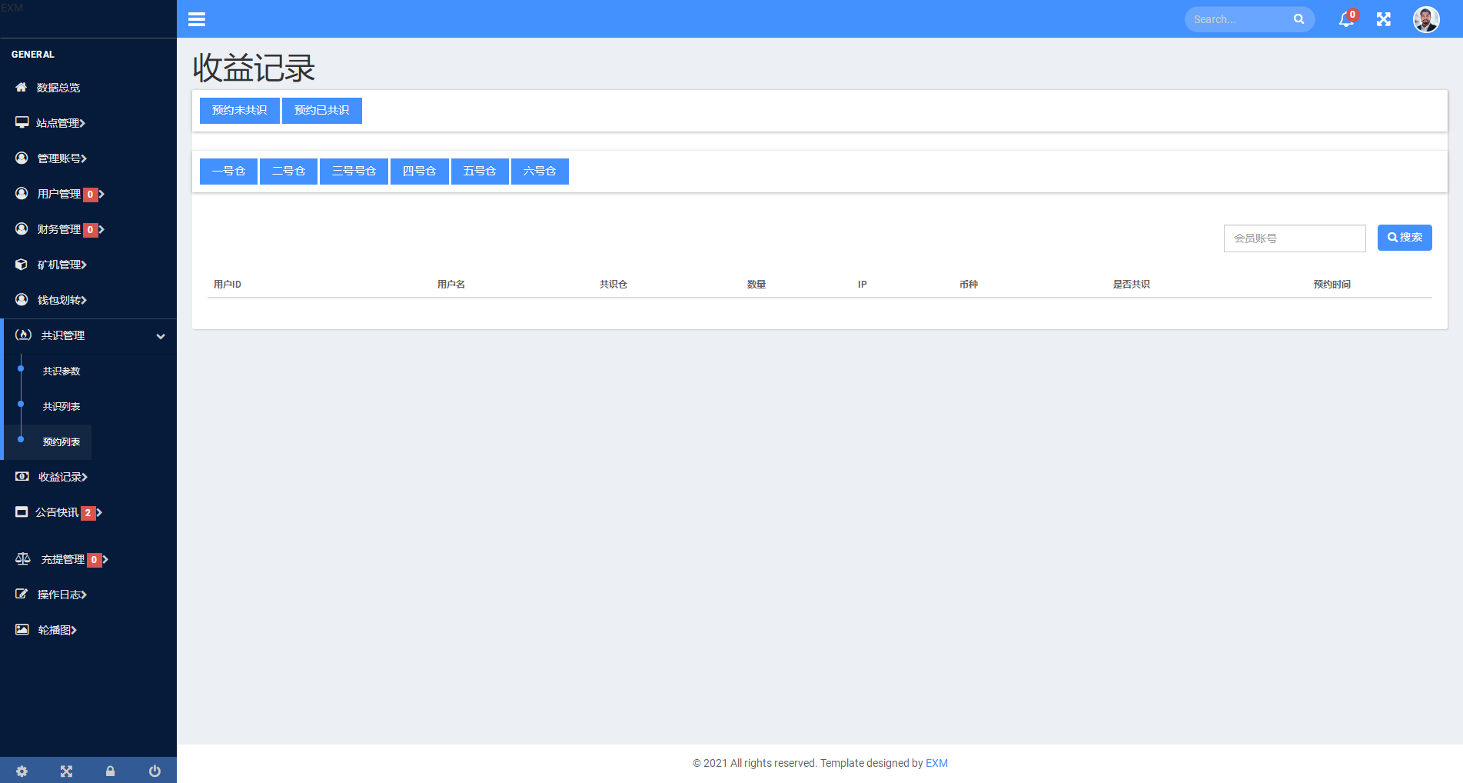The image size is (1463, 783).
Task: Select the 预约列表 submenu item
Action: 62,441
